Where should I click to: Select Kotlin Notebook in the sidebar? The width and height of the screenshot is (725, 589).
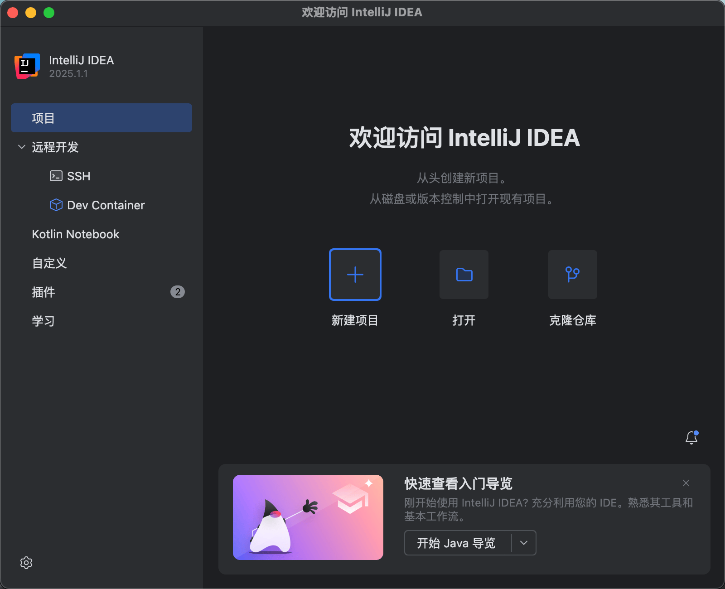[75, 234]
